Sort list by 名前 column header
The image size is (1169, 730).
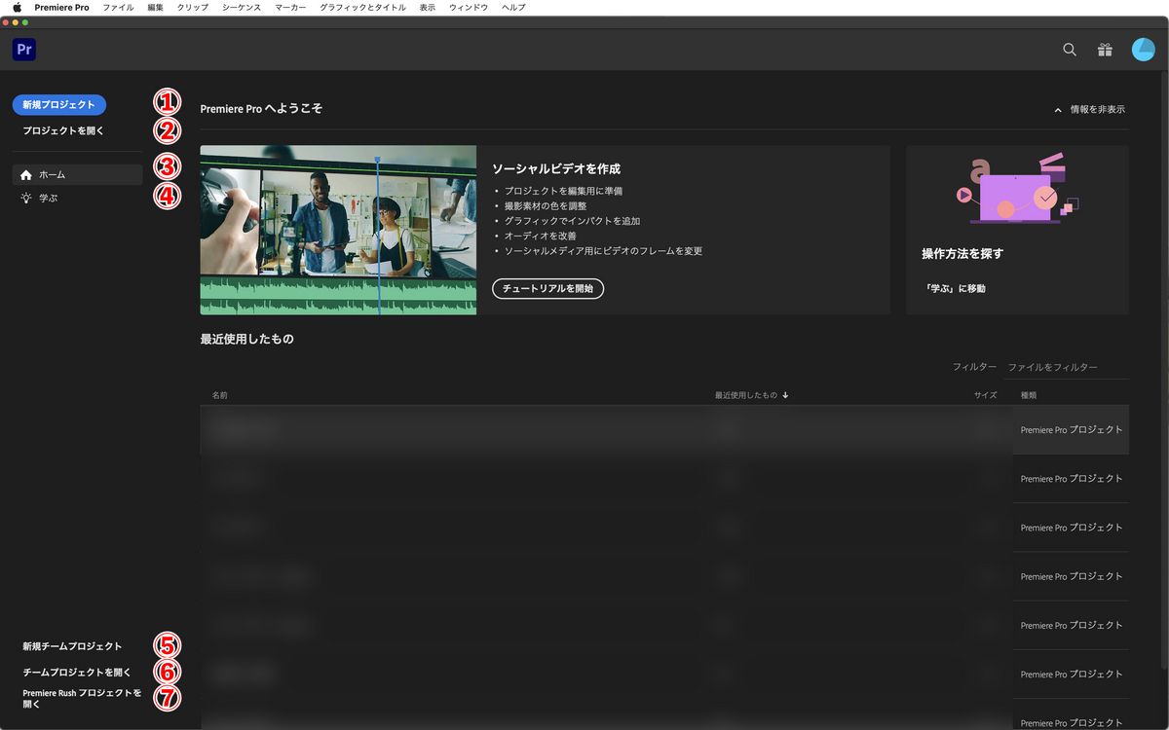(x=219, y=395)
